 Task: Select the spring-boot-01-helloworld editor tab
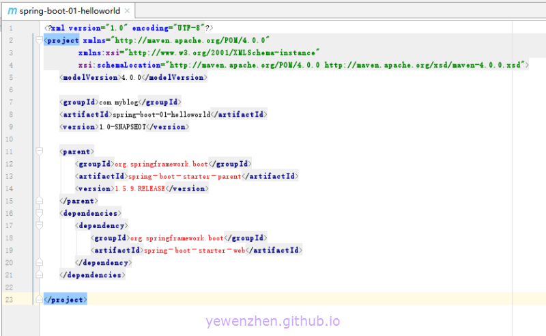tap(68, 12)
